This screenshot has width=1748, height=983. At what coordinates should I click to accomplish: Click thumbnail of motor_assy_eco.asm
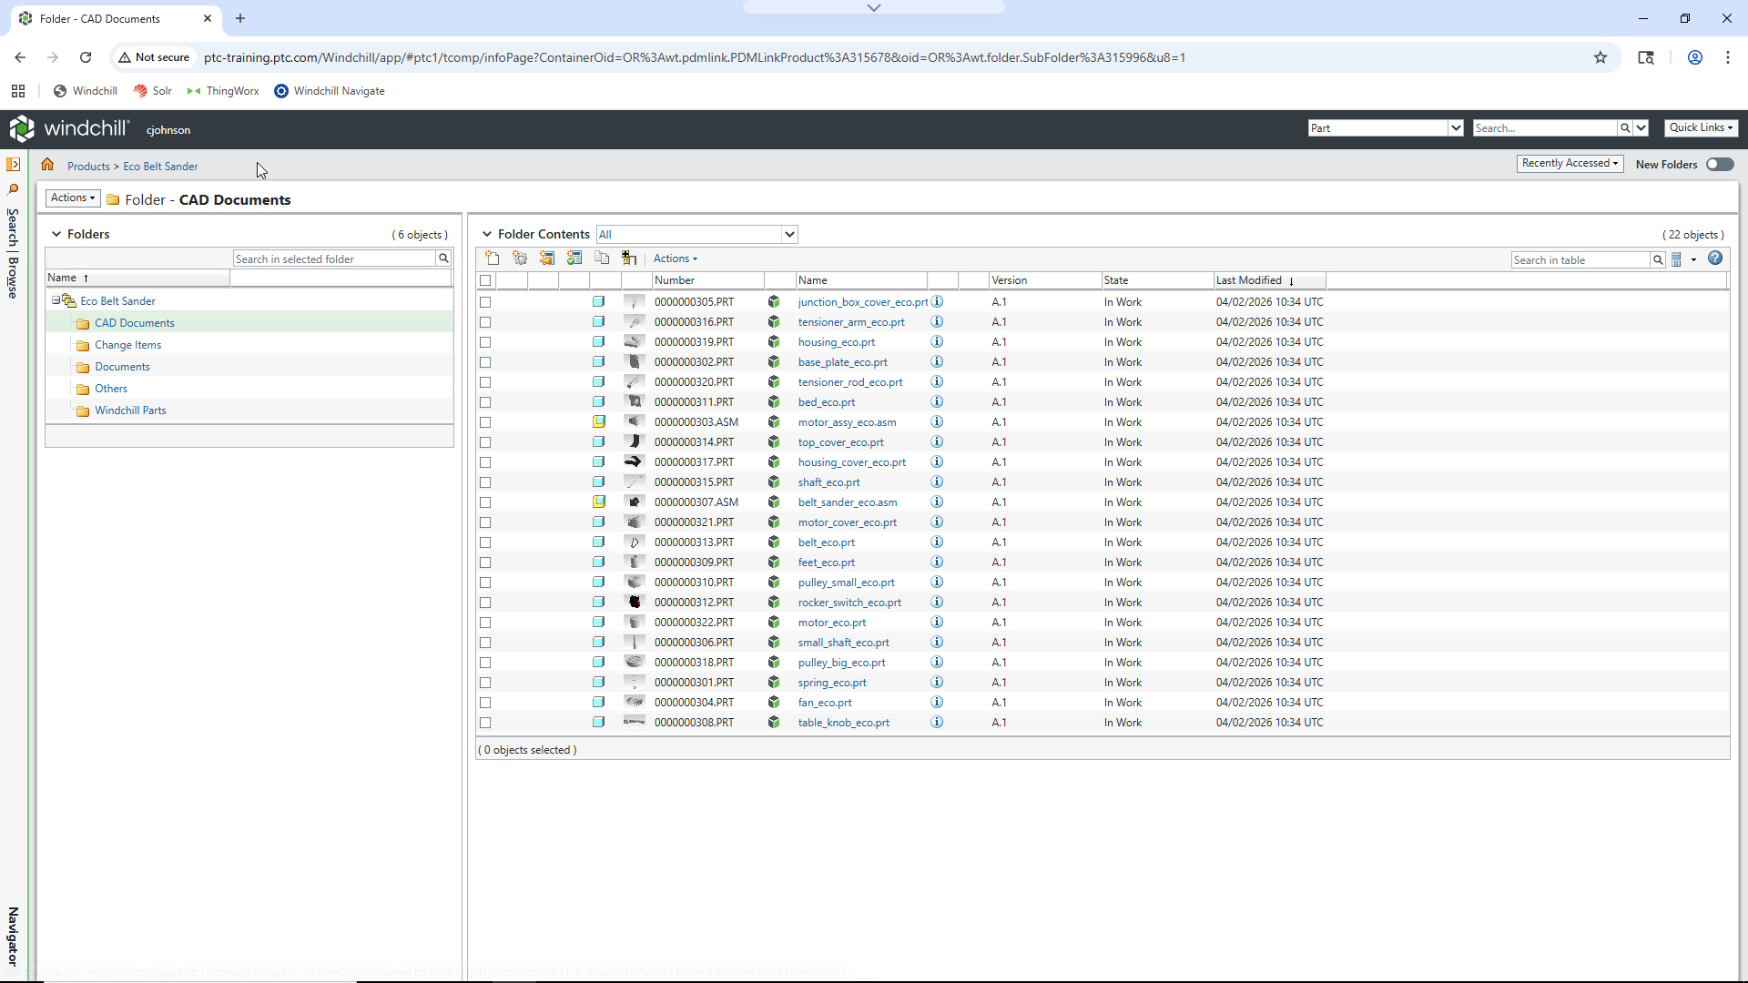tap(635, 422)
